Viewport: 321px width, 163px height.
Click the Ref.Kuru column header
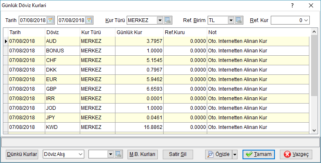[185, 32]
